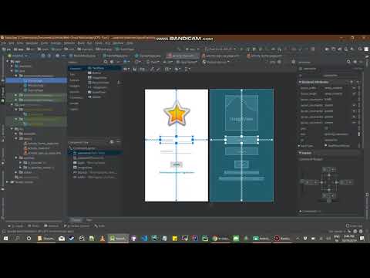Click the Search Everywhere magnifier icon
The height and width of the screenshot is (278, 370).
point(360,49)
